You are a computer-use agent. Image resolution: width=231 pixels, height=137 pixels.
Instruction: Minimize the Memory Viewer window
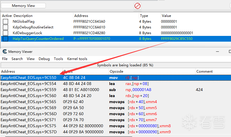point(217,51)
